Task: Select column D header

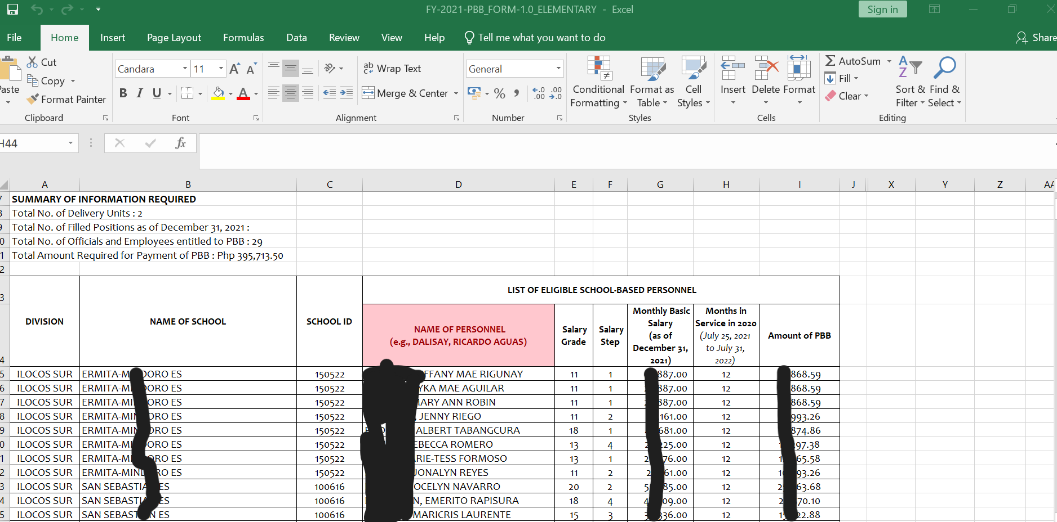Action: (459, 184)
